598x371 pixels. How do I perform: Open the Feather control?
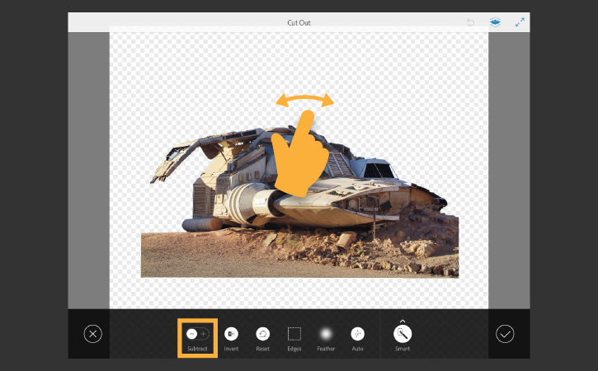[x=326, y=334]
